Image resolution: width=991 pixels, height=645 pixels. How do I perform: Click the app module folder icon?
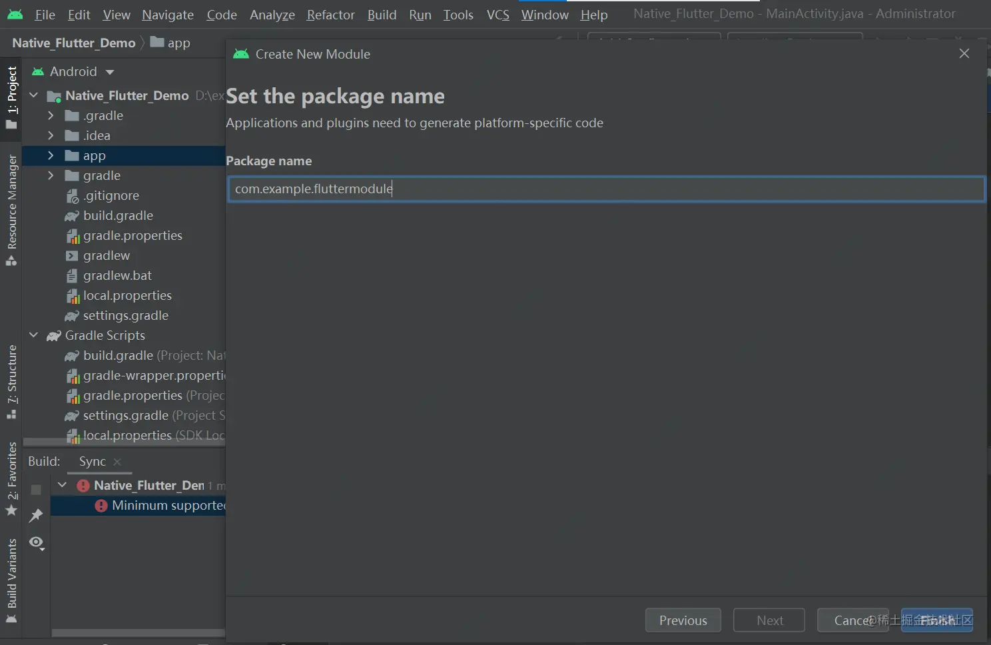click(x=72, y=155)
